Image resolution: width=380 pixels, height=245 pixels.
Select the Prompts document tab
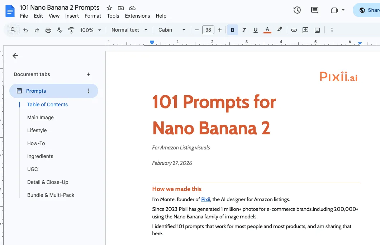36,91
